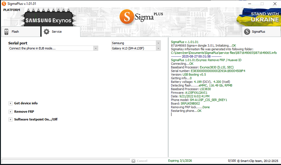Click the SigmaPlus title bar app icon

tap(4, 4)
